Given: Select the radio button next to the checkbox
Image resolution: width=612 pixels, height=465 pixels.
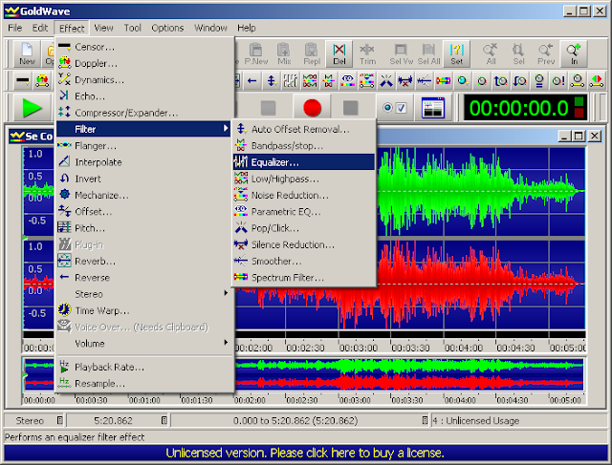Looking at the screenshot, I should click(x=387, y=108).
